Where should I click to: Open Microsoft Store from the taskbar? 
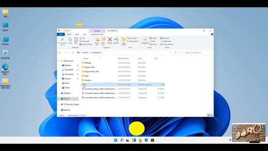(152, 140)
